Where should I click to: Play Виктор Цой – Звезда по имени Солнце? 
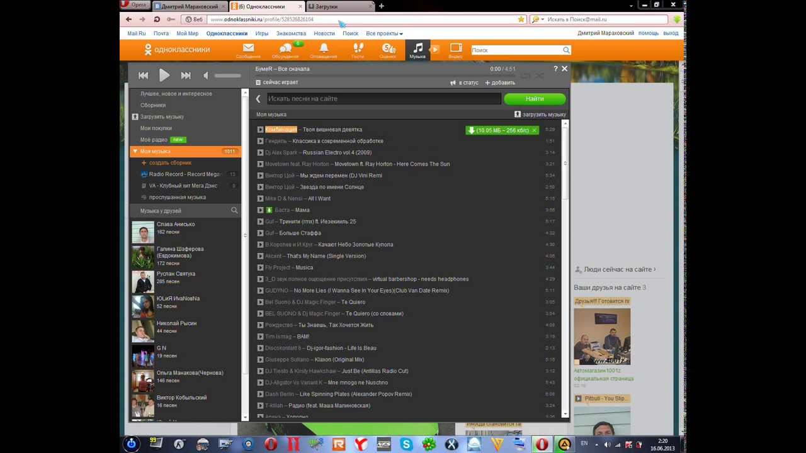260,187
